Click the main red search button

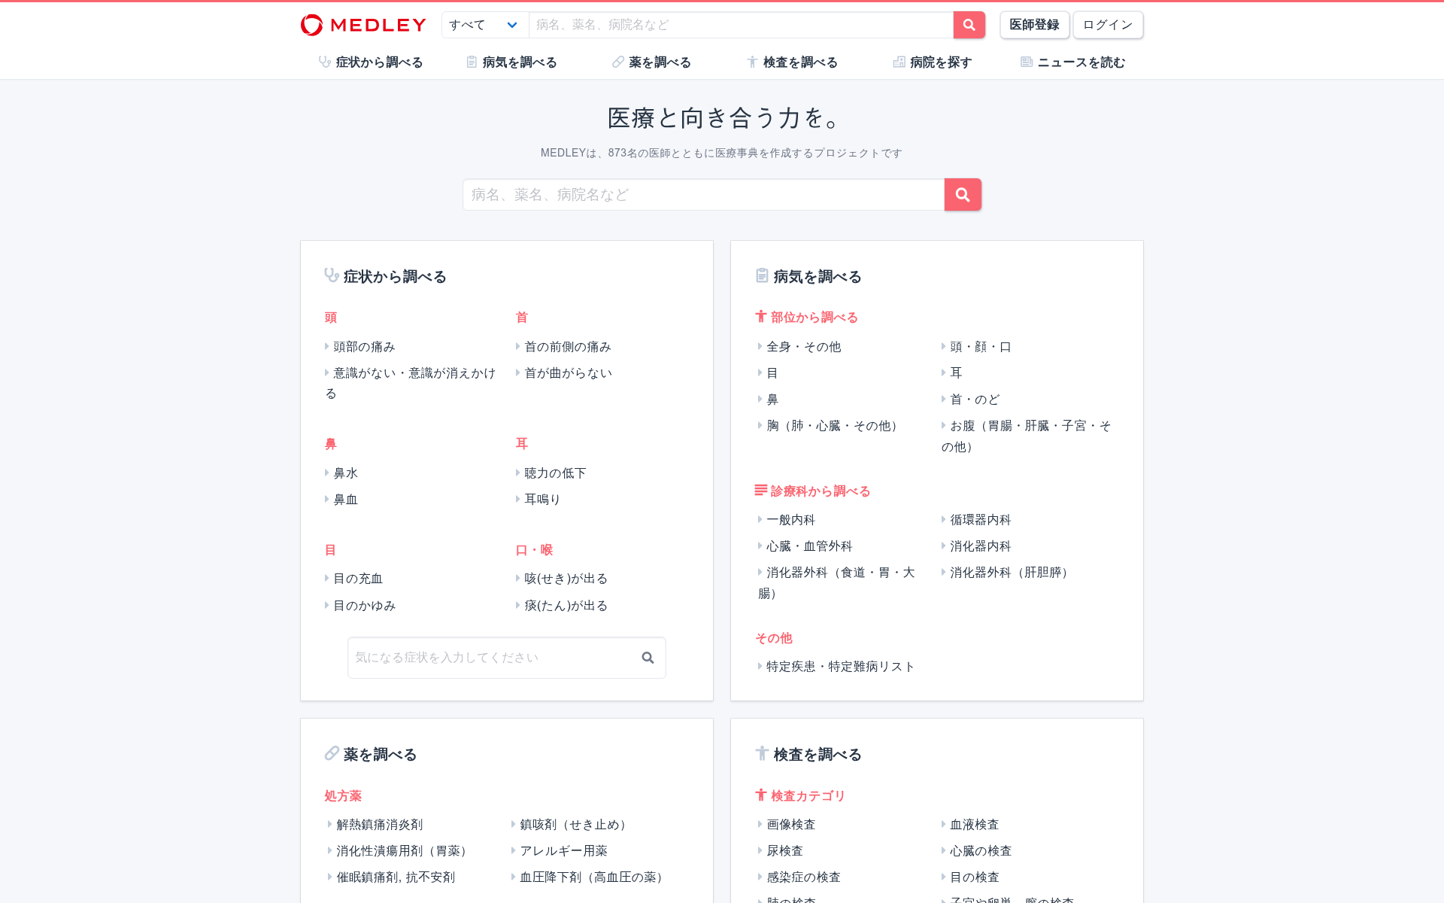pyautogui.click(x=963, y=195)
